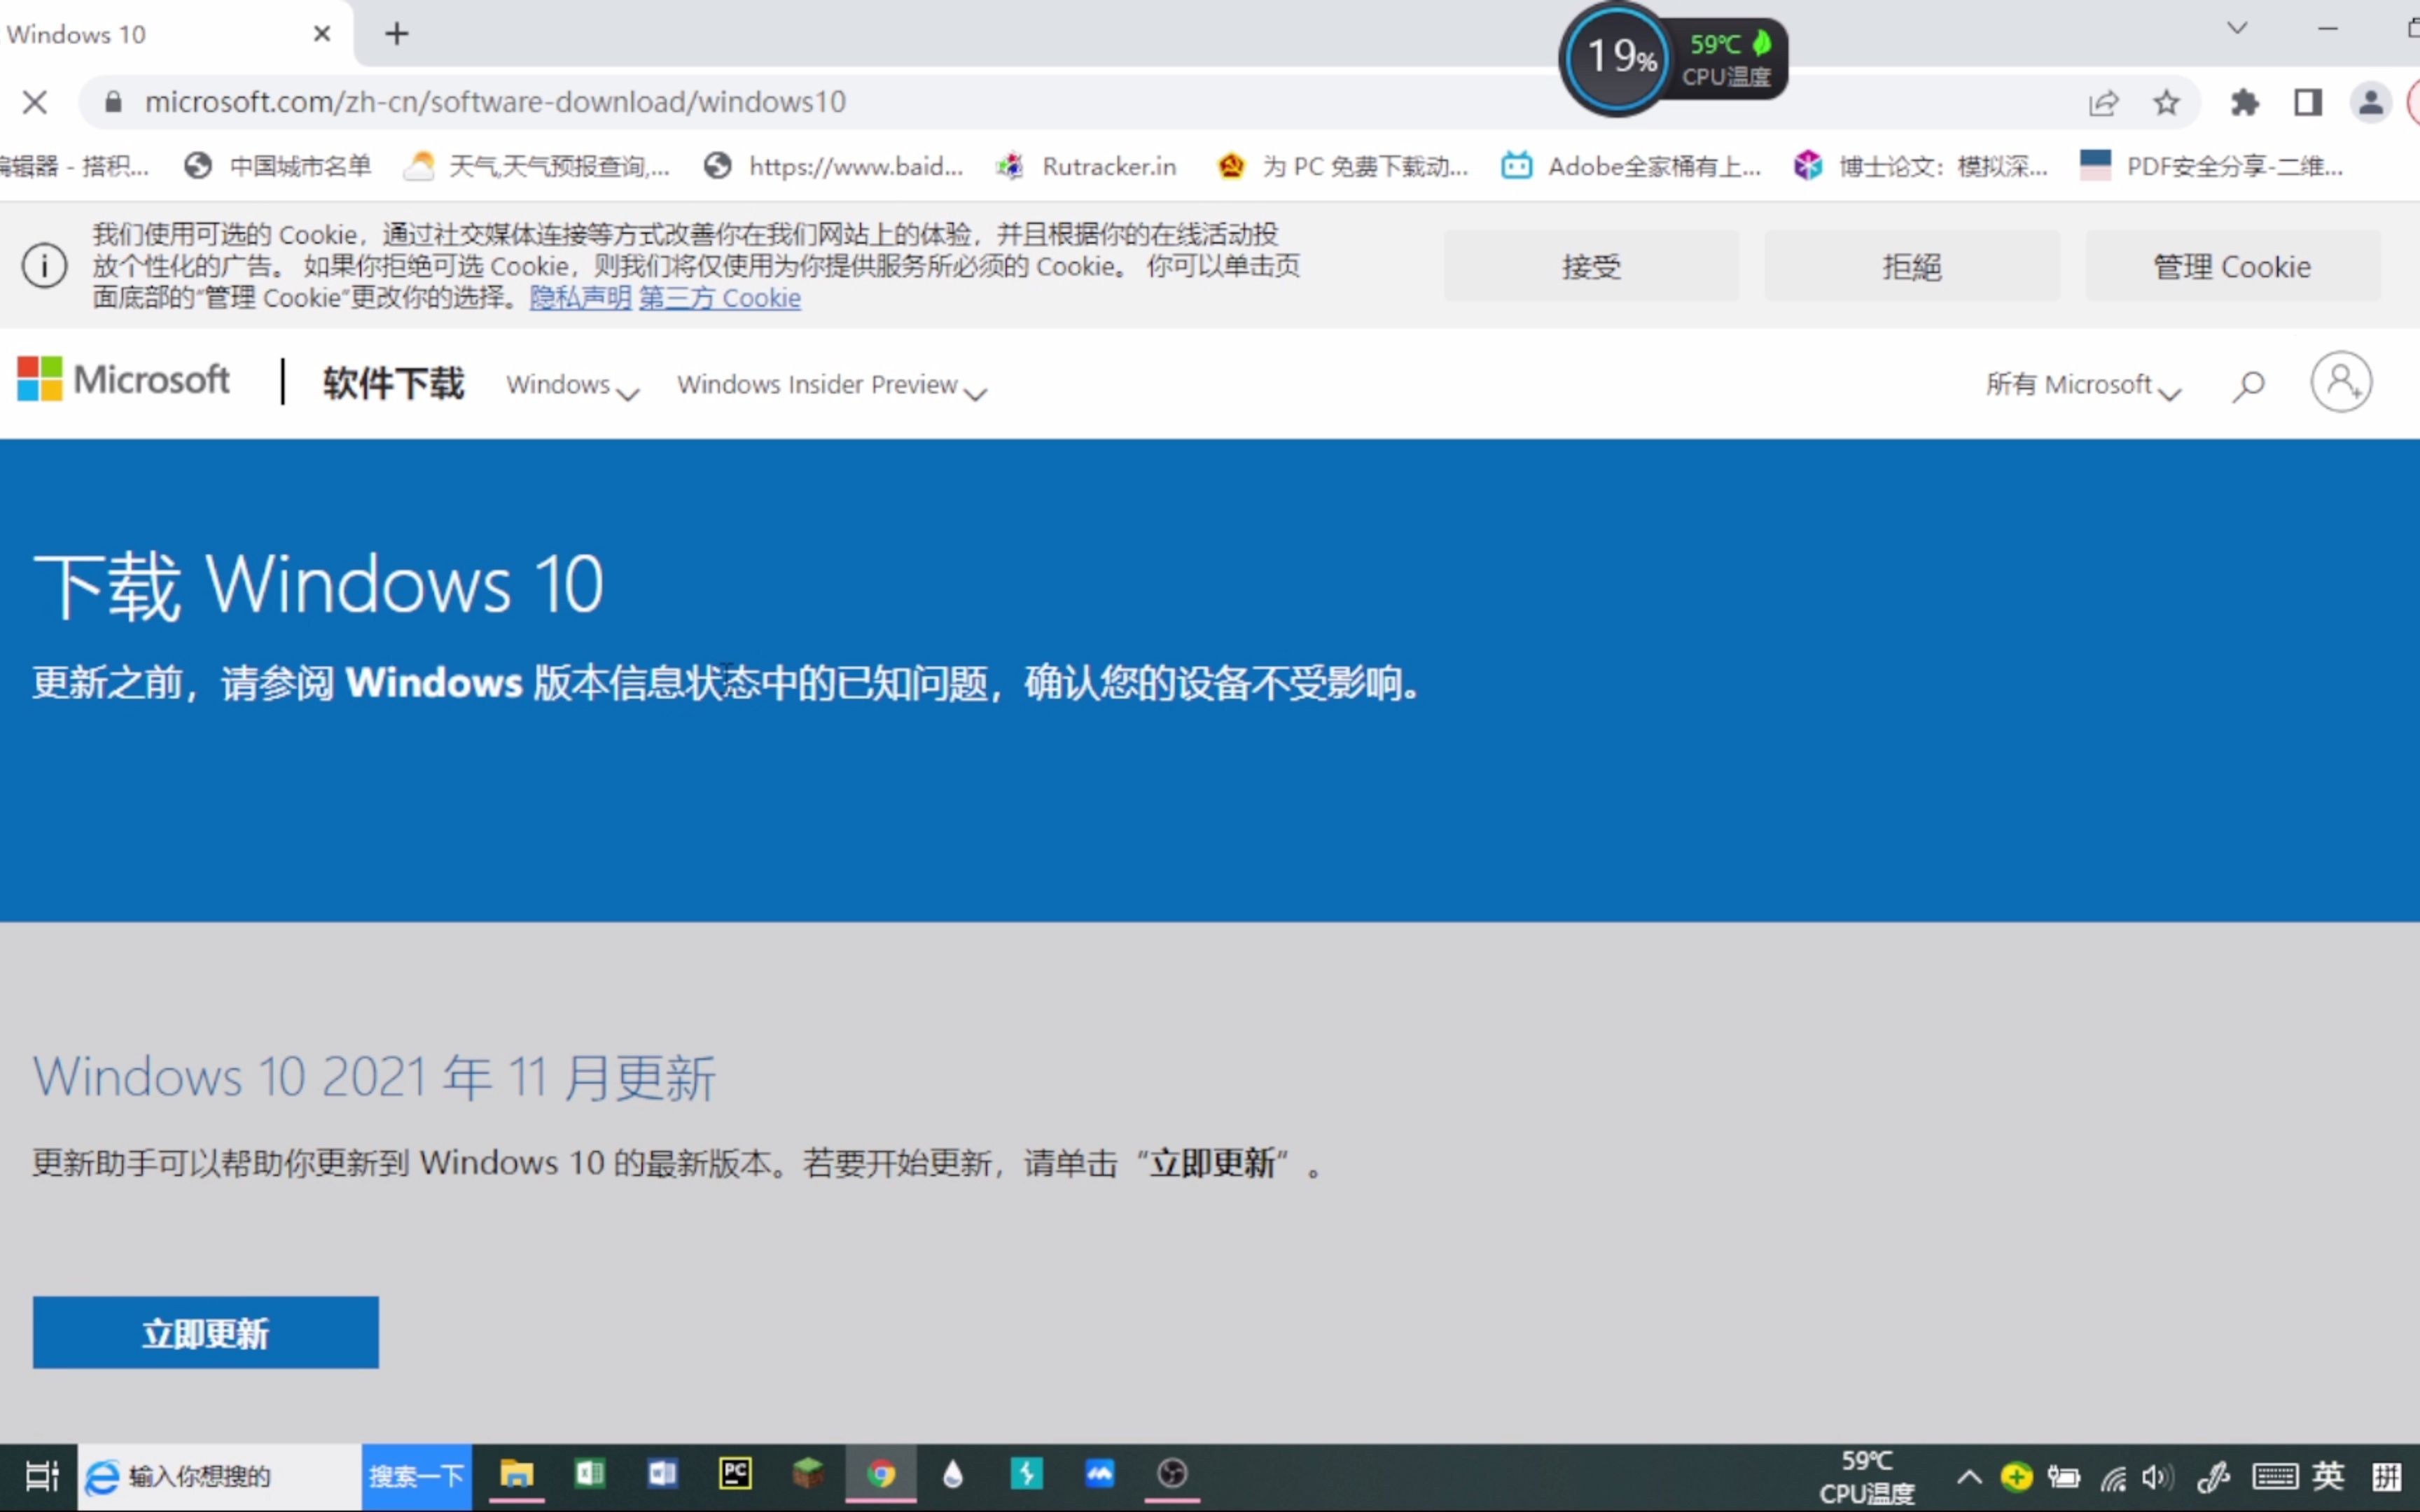Viewport: 2420px width, 1512px height.
Task: Open the teal lightning app in taskbar
Action: tap(1026, 1474)
